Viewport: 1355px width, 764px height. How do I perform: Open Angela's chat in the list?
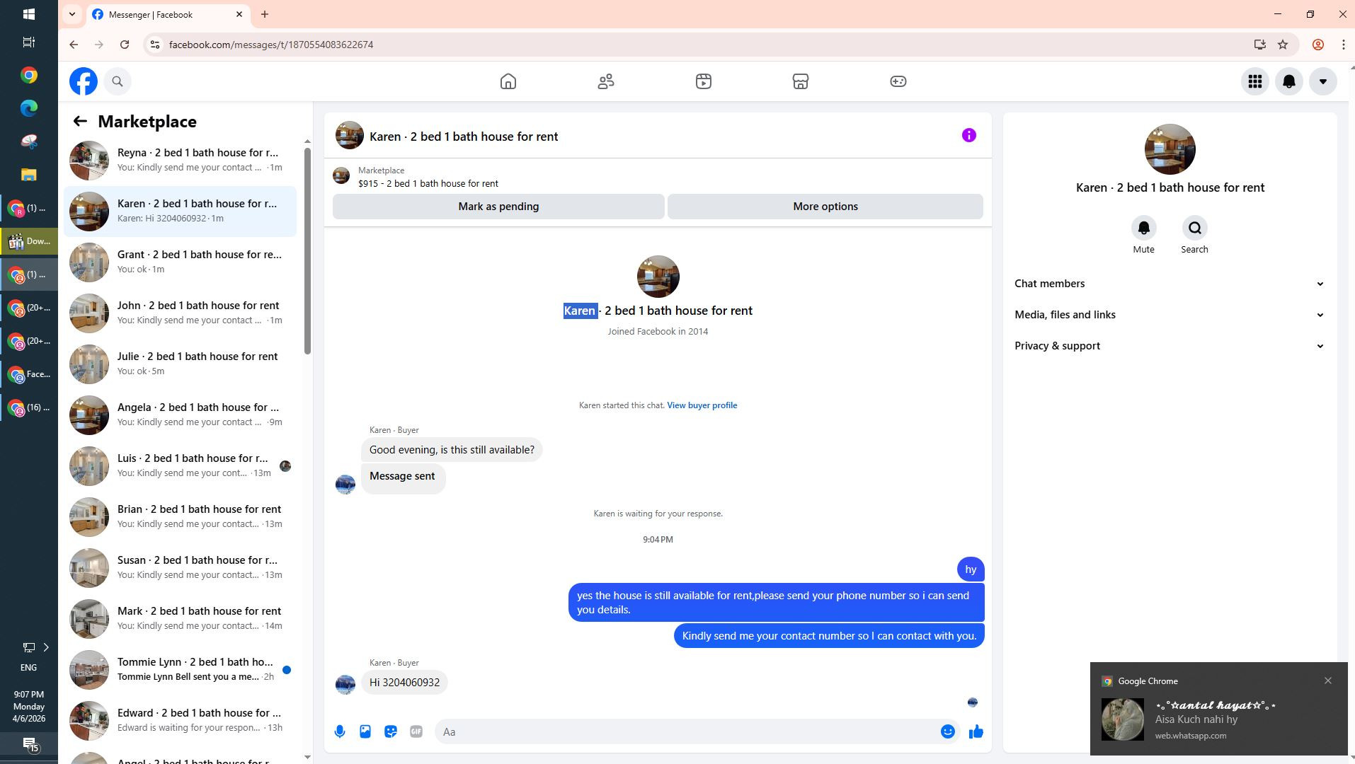(x=181, y=415)
